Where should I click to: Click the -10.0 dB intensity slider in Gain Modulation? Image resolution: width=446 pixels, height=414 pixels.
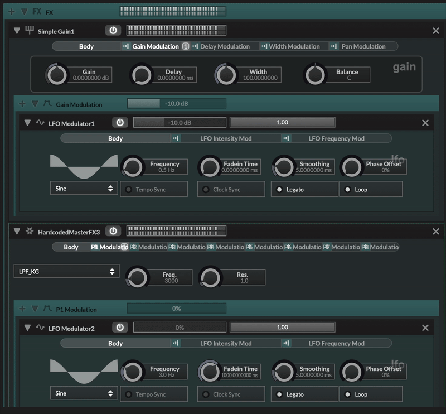coord(176,103)
